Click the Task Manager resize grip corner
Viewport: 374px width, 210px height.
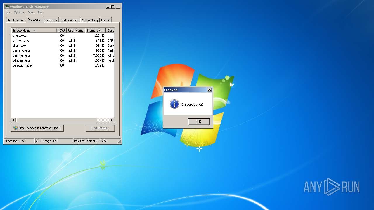[119, 142]
